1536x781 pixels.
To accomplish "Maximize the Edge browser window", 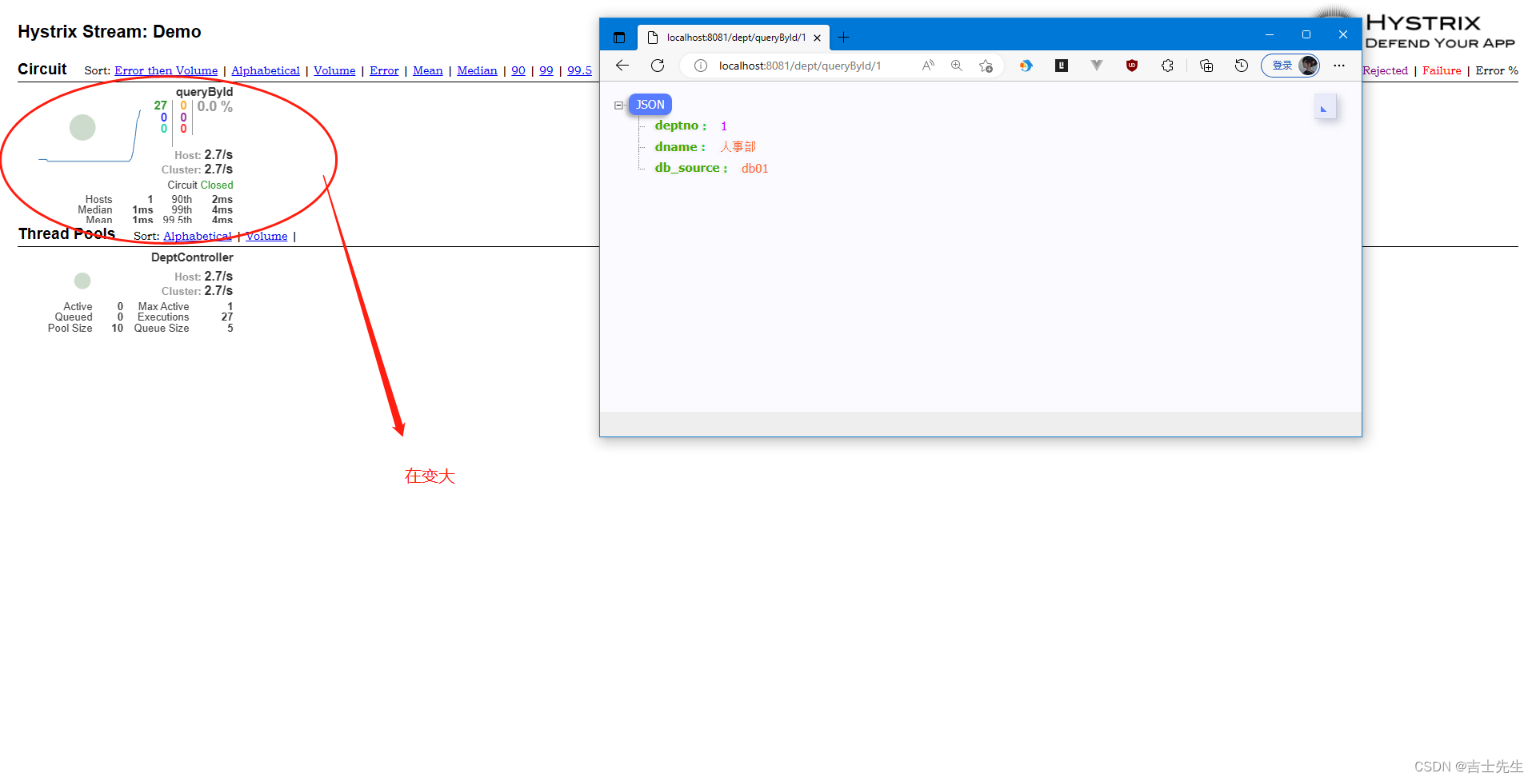I will click(x=1306, y=34).
